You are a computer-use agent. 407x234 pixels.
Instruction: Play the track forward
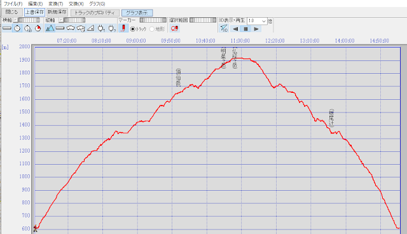[x=256, y=29]
